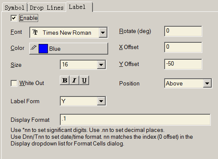Toggle Italic formatting button
The width and height of the screenshot is (218, 159).
(x=74, y=80)
